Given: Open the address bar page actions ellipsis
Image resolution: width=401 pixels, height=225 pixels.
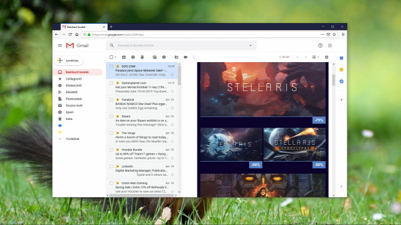Looking at the screenshot, I should [x=323, y=34].
